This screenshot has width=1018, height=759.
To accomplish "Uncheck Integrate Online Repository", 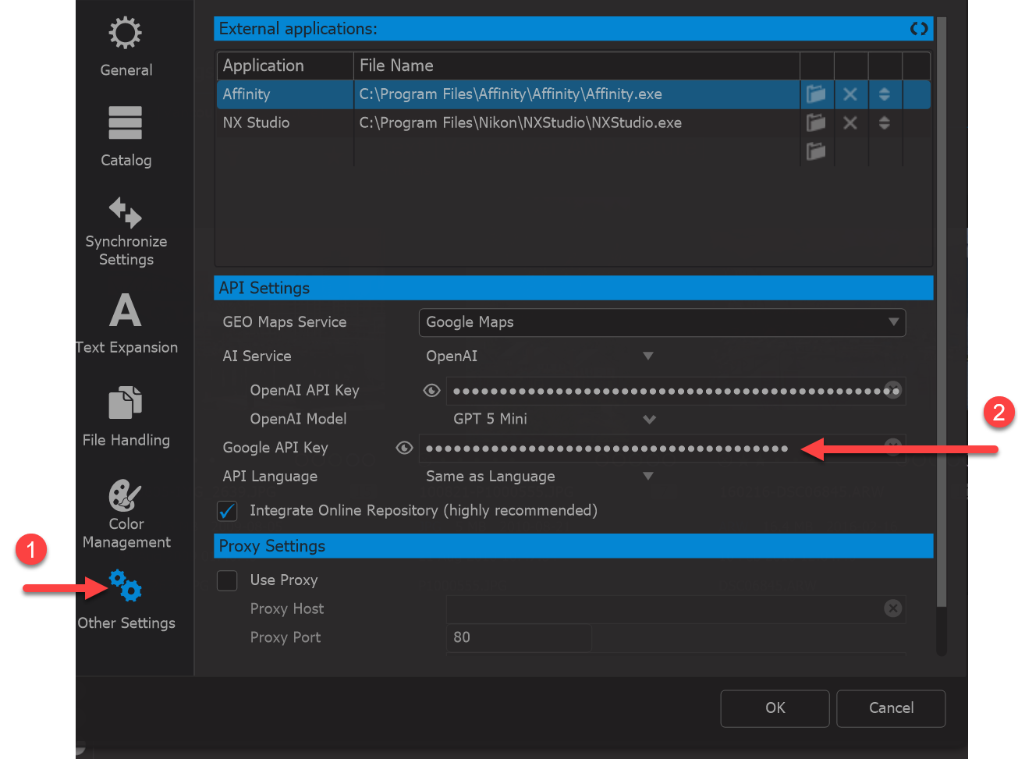I will 227,511.
